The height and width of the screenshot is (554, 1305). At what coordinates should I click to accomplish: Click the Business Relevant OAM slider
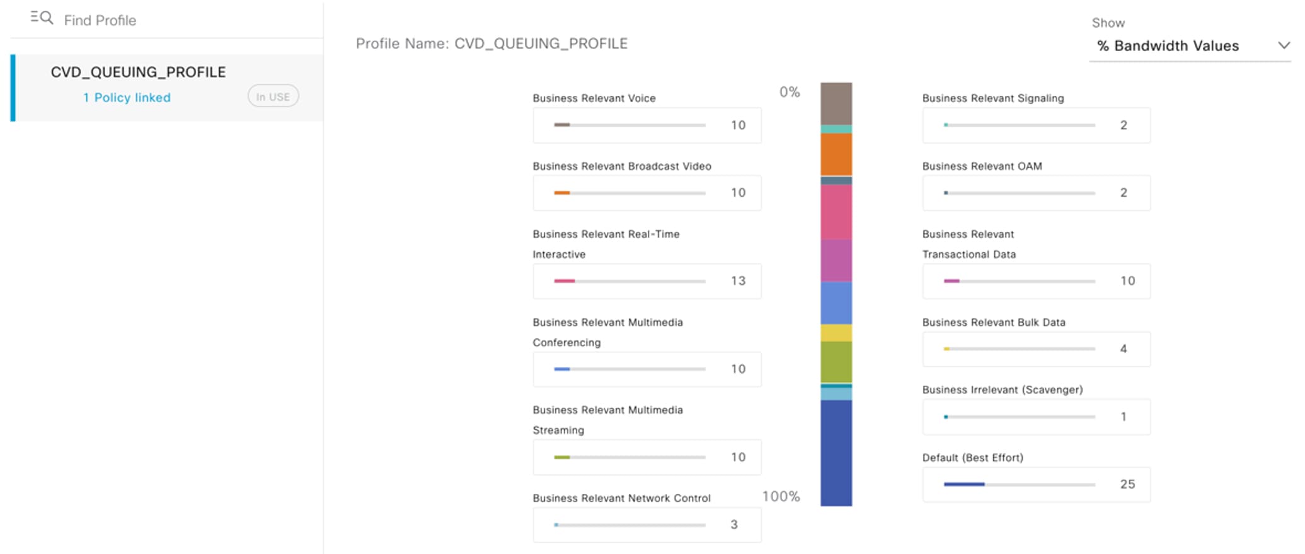click(1019, 193)
